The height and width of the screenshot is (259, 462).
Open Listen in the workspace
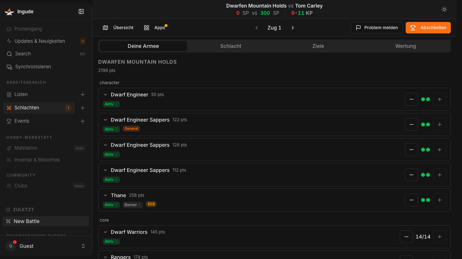point(39,94)
